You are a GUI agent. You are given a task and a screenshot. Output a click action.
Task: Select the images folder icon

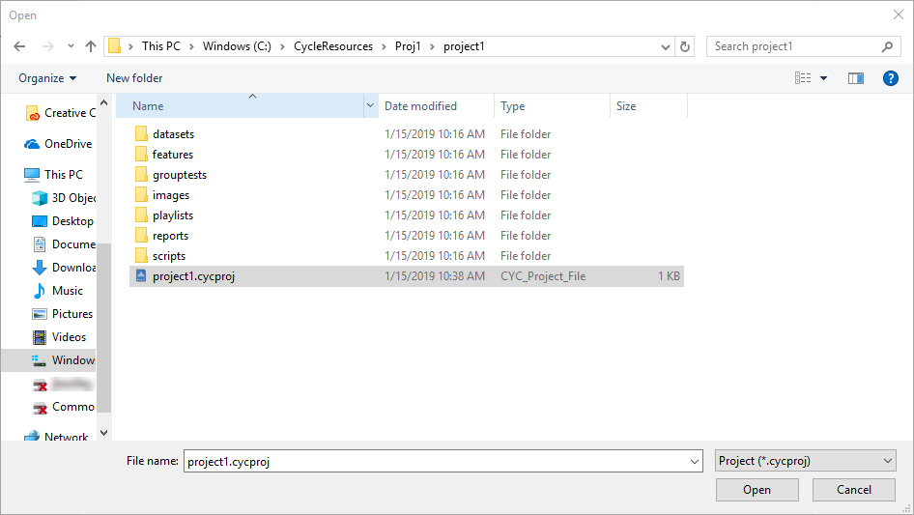point(141,195)
